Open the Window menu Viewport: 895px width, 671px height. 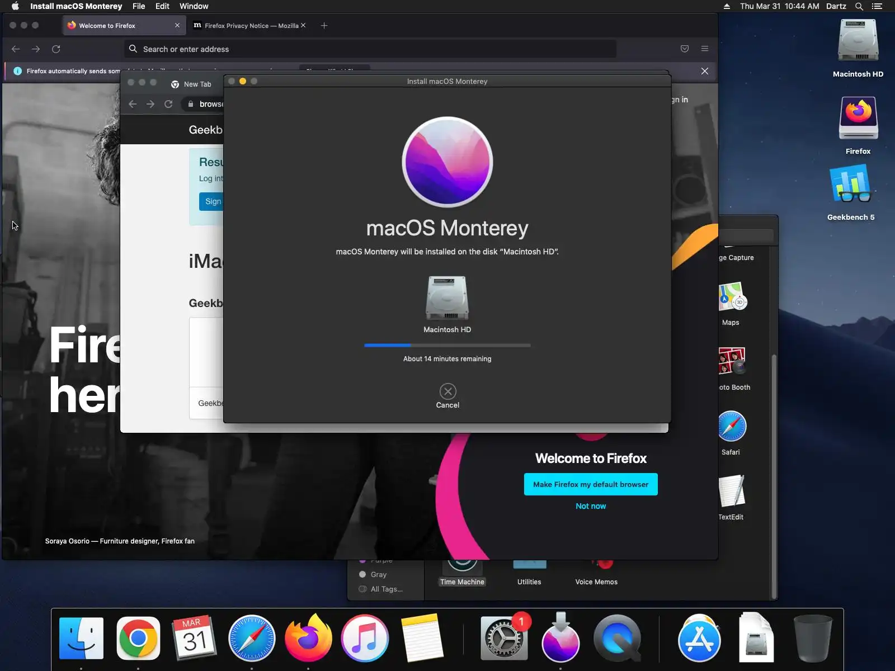pos(194,6)
